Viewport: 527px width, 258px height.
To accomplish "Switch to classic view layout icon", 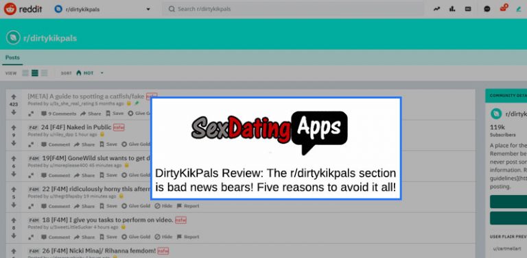I will (x=34, y=73).
